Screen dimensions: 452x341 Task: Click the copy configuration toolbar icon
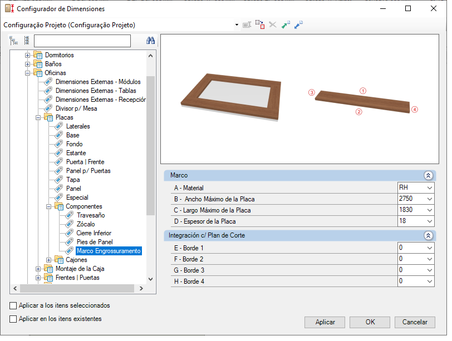click(260, 25)
